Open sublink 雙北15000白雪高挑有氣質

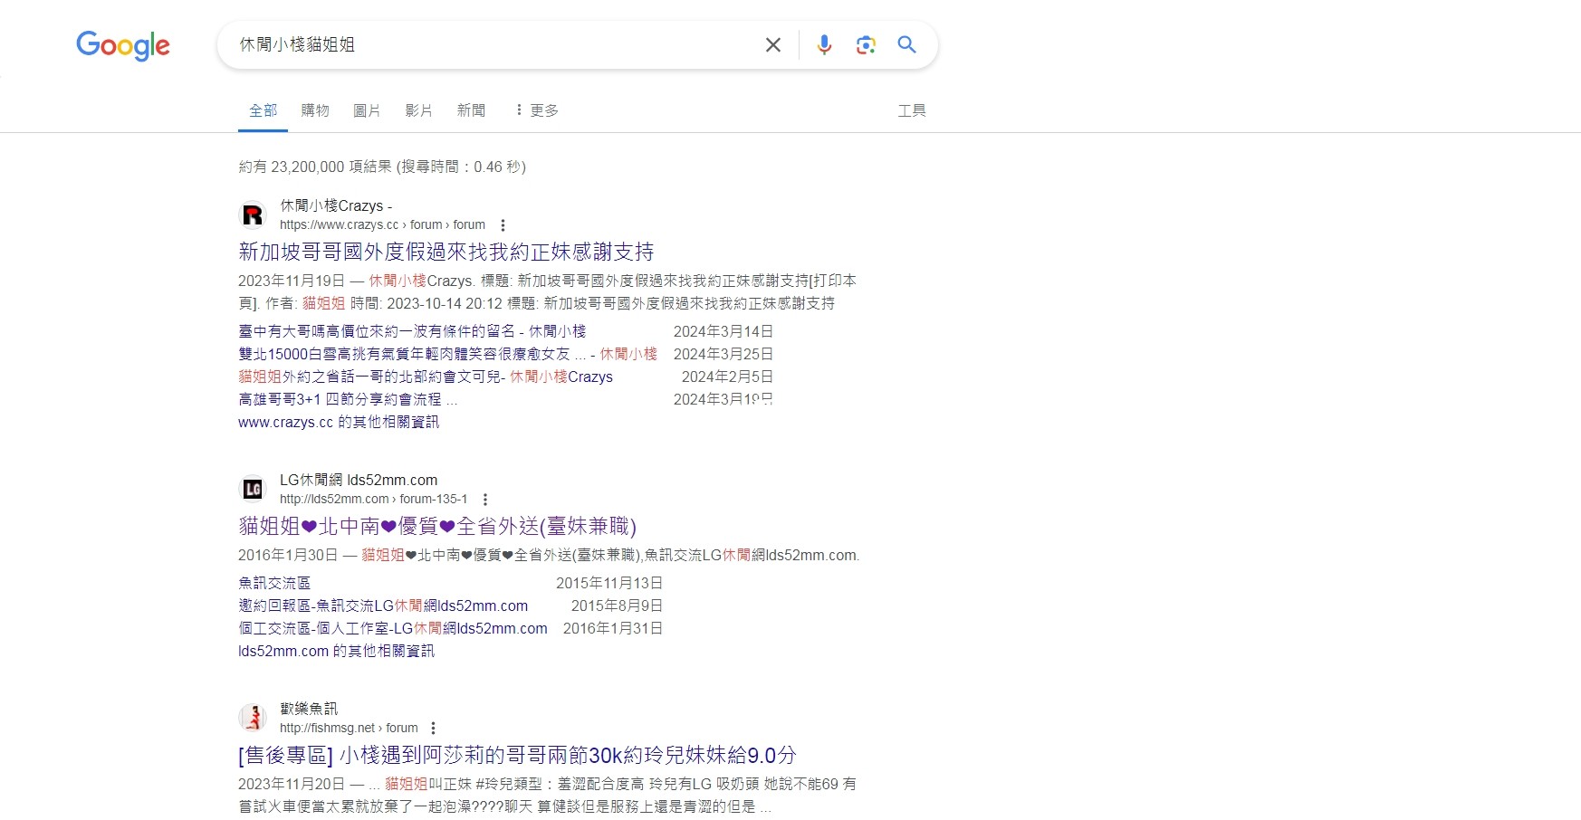[x=447, y=354]
